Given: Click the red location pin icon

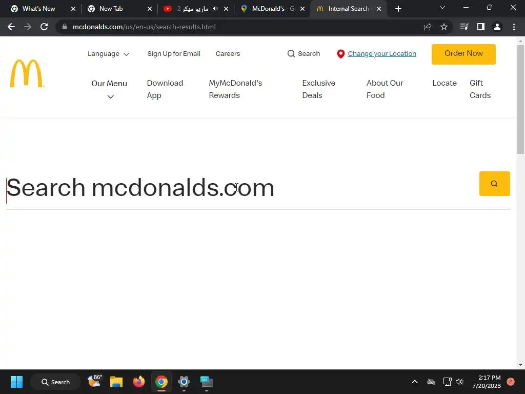Looking at the screenshot, I should tap(340, 54).
